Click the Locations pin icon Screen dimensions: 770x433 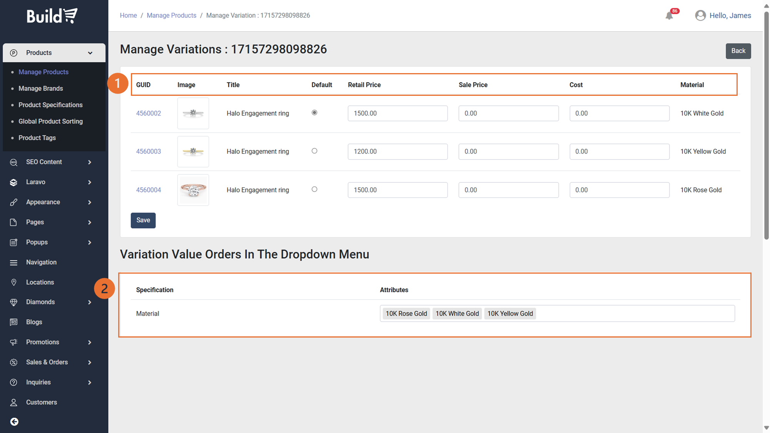coord(13,282)
